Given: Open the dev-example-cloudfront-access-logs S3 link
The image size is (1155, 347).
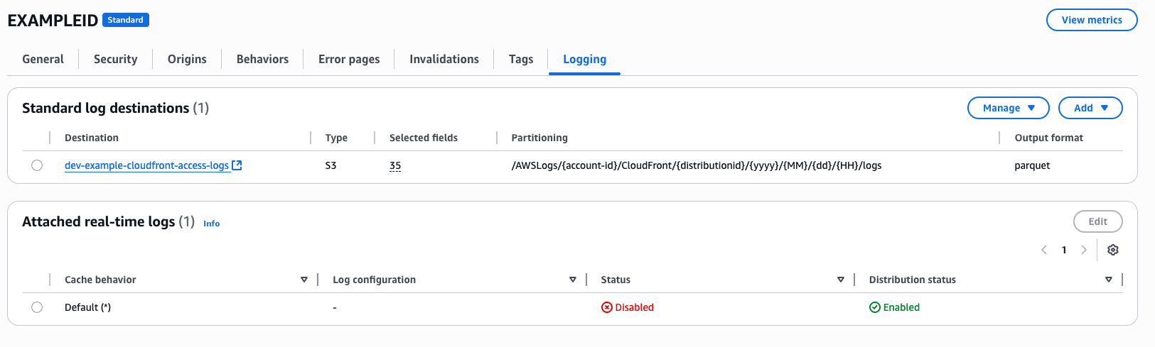Looking at the screenshot, I should click(x=146, y=165).
